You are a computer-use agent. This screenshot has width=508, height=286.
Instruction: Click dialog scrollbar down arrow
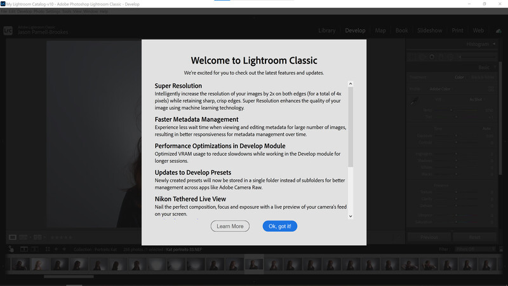351,216
